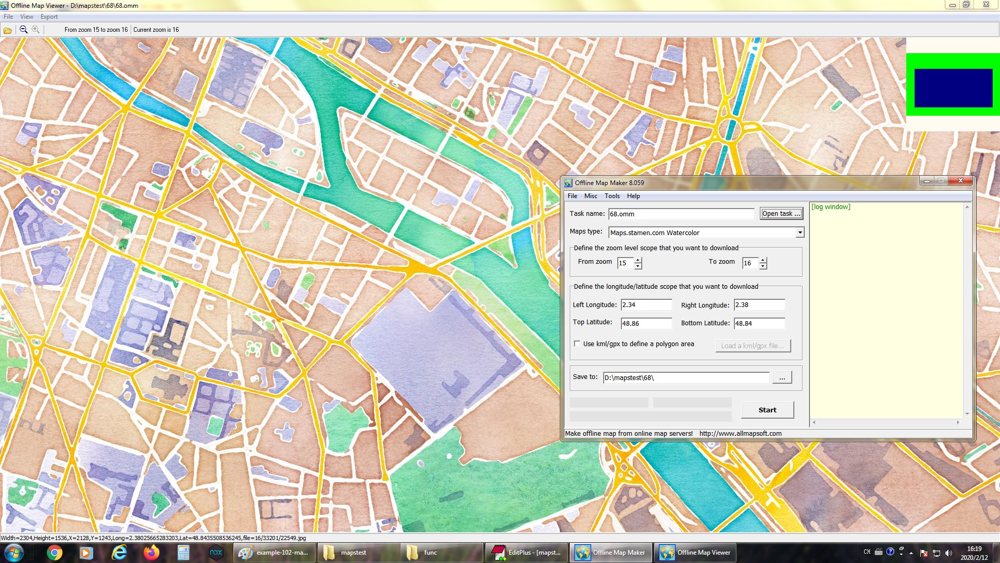Click the log window down scroll arrow
The image size is (1000, 563).
coord(967,414)
